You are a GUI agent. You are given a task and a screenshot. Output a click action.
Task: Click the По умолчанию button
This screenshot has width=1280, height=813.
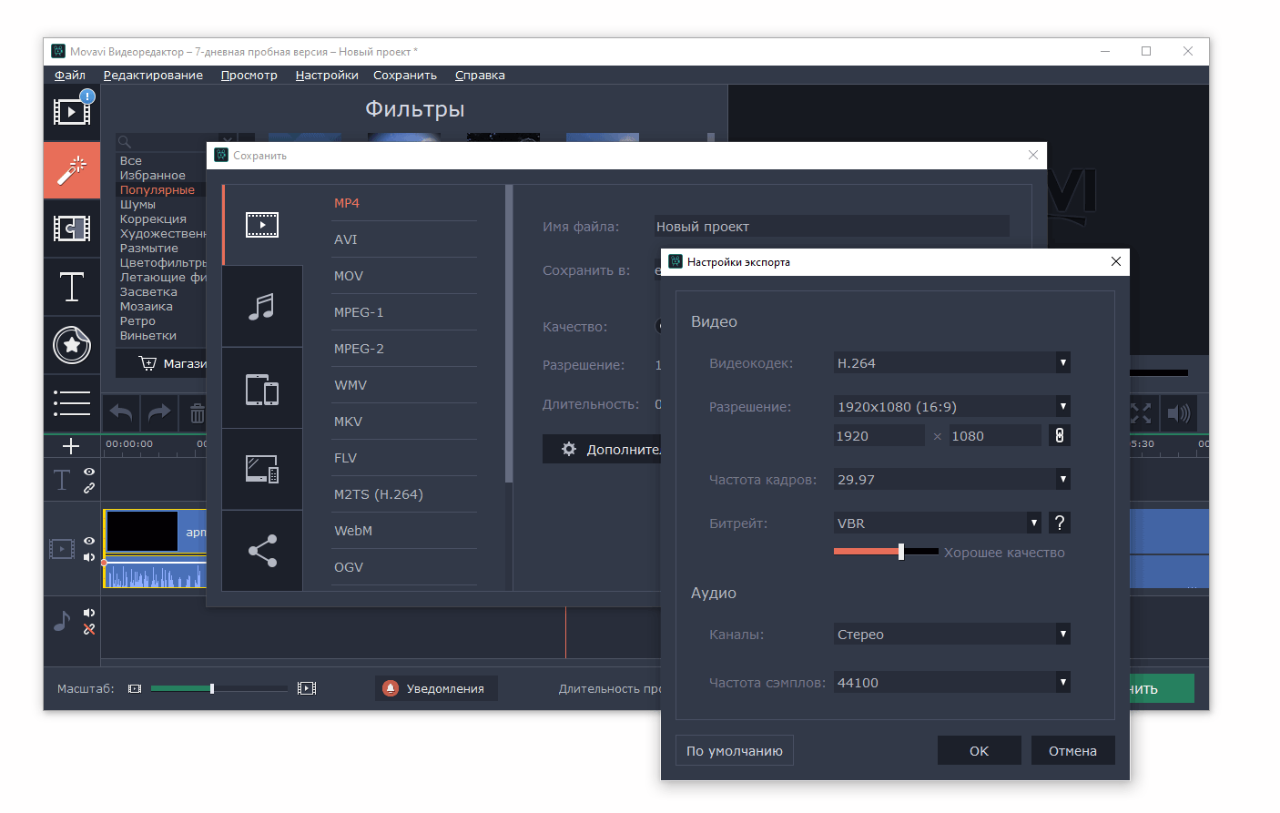(x=734, y=751)
